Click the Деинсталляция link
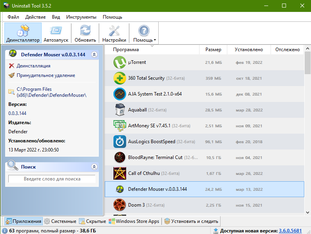Image resolution: width=311 pixels, height=234 pixels. point(33,66)
